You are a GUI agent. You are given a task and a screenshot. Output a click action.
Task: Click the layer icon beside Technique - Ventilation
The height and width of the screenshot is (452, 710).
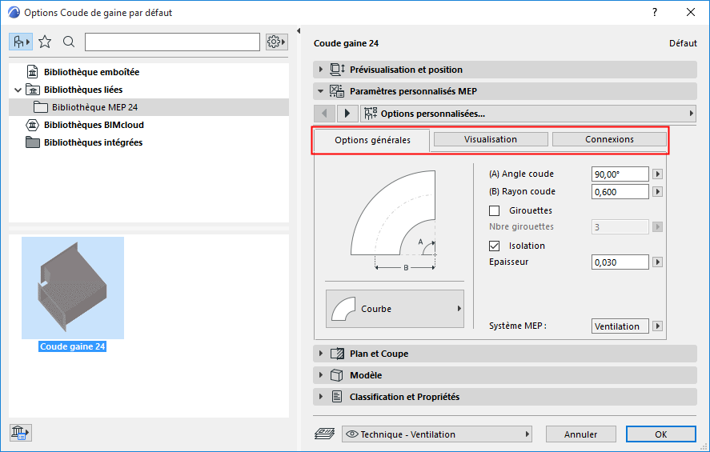click(x=324, y=434)
